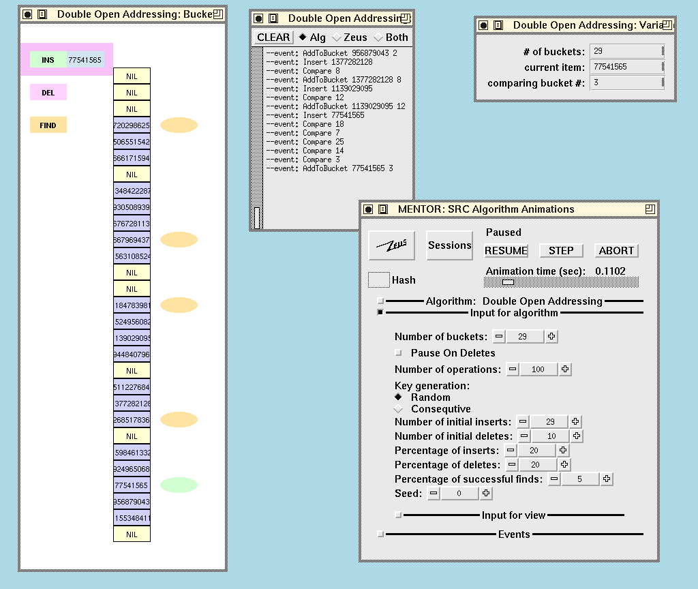Click the event log vertical scrollbar thumb
Image resolution: width=698 pixels, height=589 pixels.
pyautogui.click(x=257, y=217)
